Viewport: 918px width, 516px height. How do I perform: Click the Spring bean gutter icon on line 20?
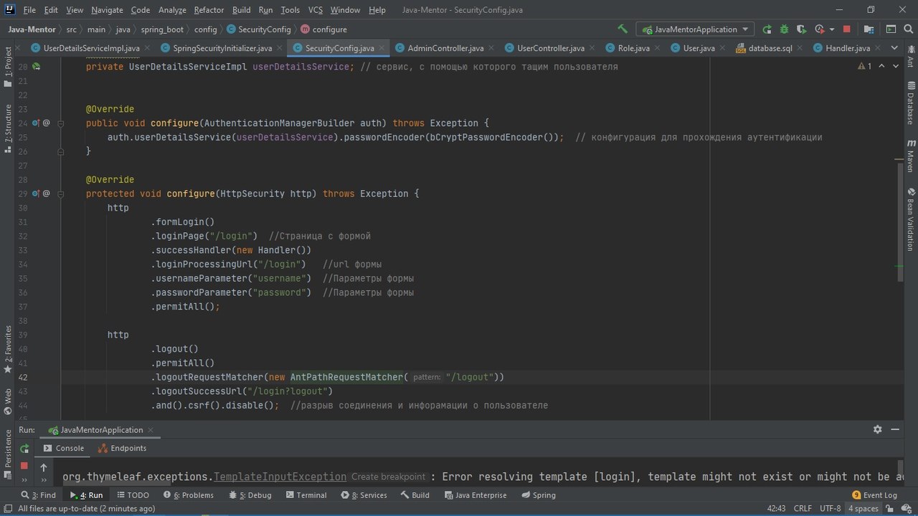[36, 66]
